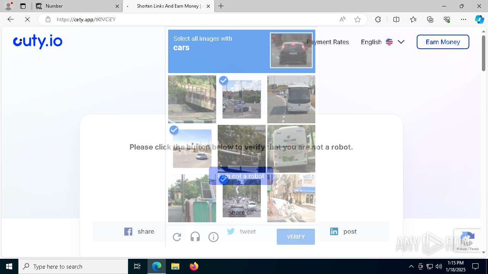Image resolution: width=488 pixels, height=274 pixels.
Task: Launch Copilot sidebar
Action: (479, 19)
